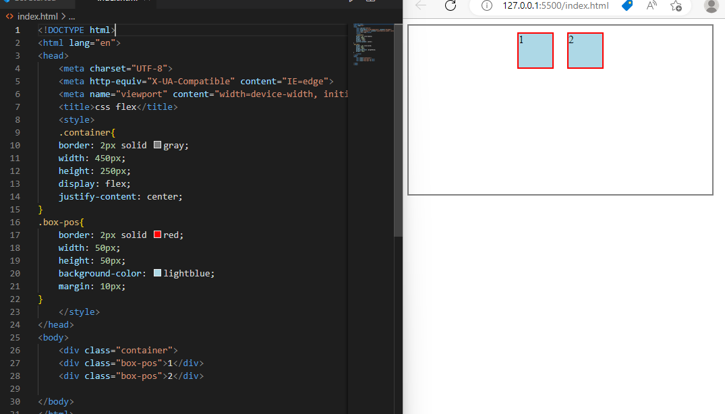Click blue box 1 in rendered page
This screenshot has width=725, height=414.
tap(535, 51)
